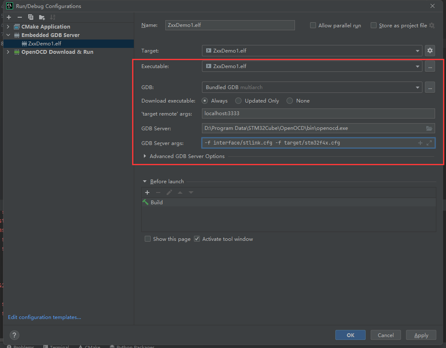446x348 pixels.
Task: Browse for Executable with ellipsis button
Action: [x=430, y=66]
